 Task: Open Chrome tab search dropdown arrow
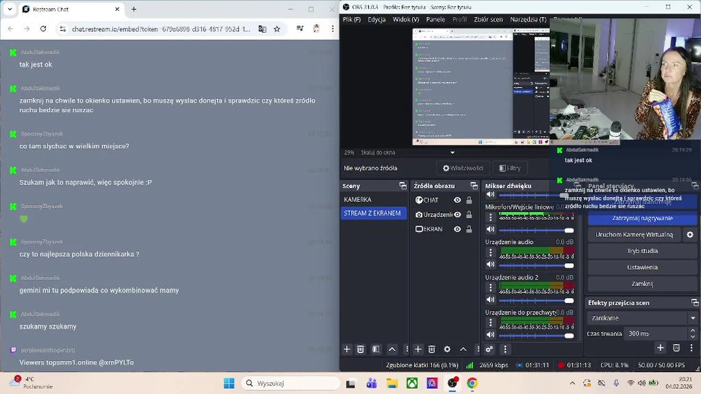(9, 9)
